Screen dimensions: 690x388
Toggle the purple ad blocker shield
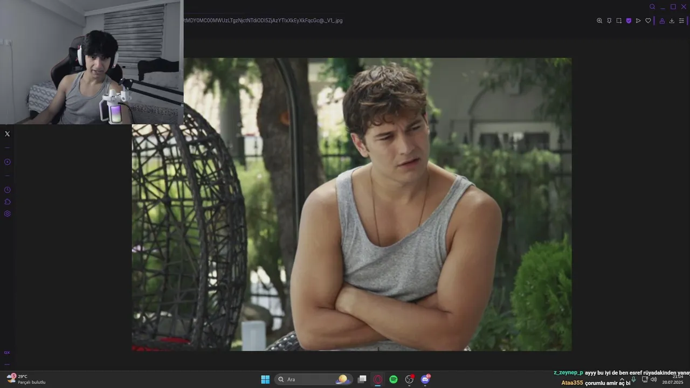629,21
